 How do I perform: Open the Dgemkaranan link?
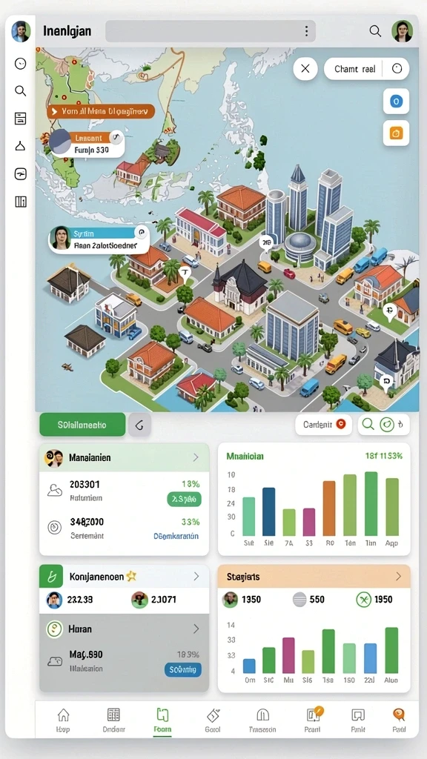tap(176, 536)
